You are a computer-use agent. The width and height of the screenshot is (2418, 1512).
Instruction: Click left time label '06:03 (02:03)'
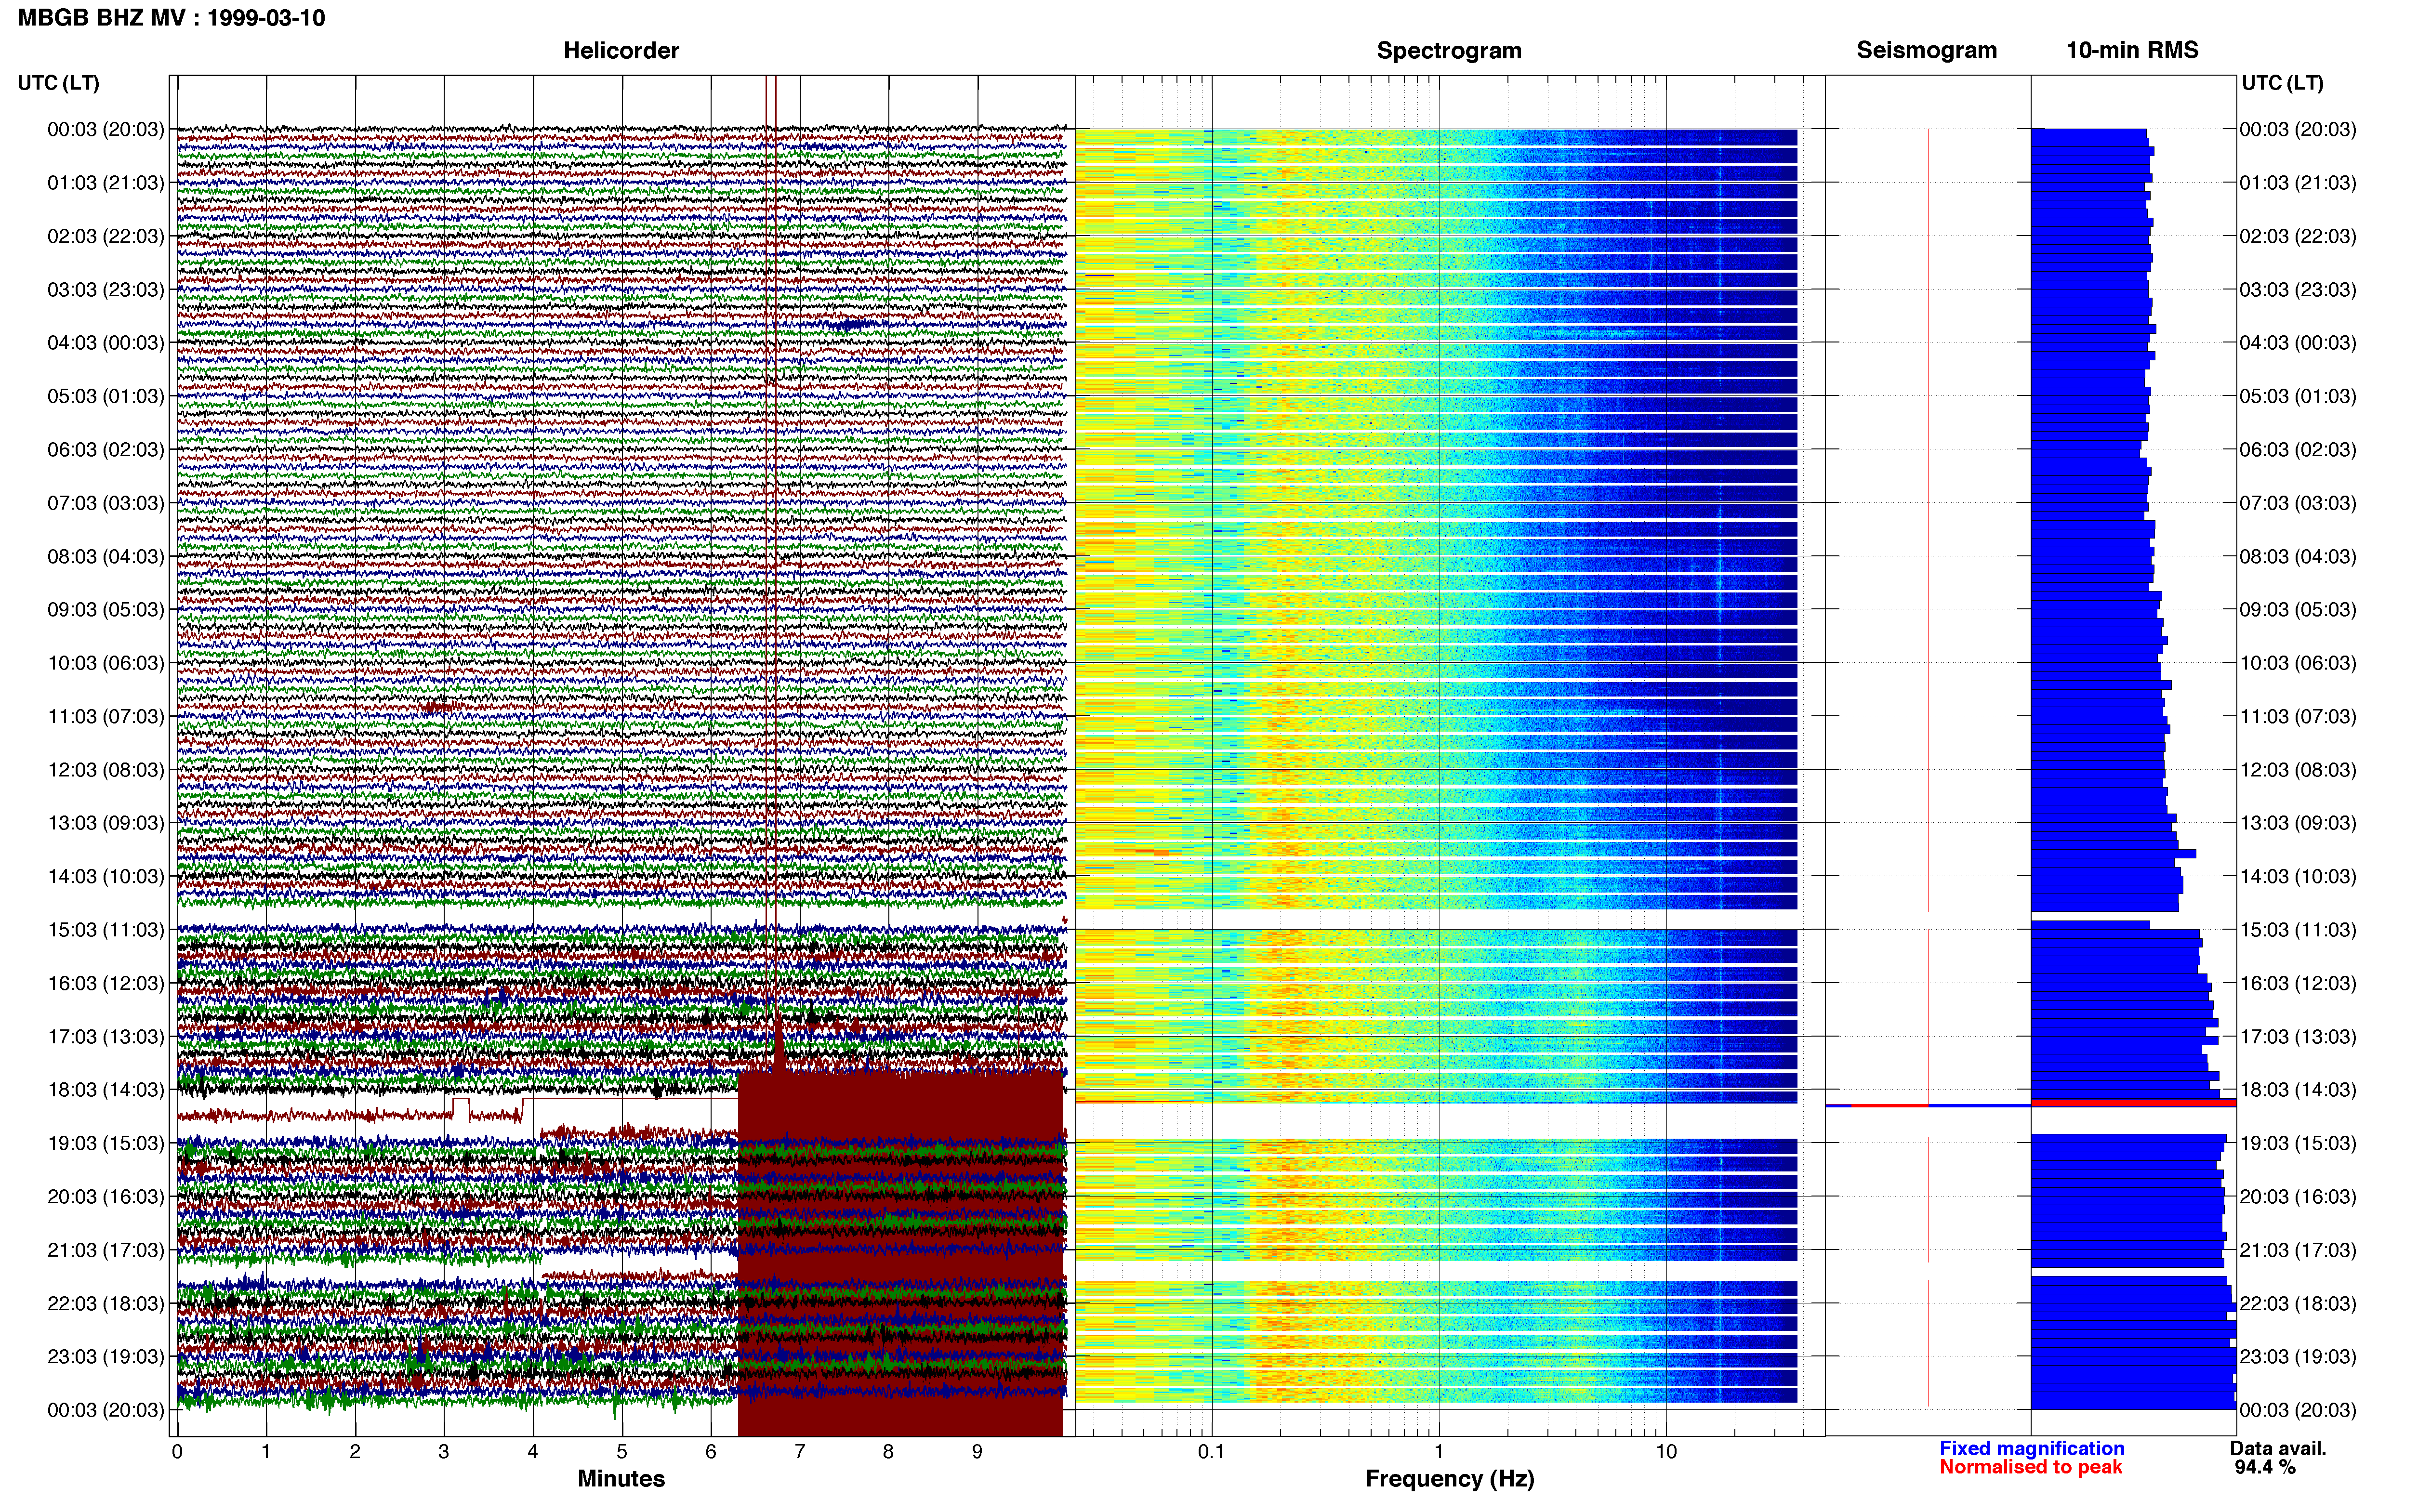click(106, 450)
